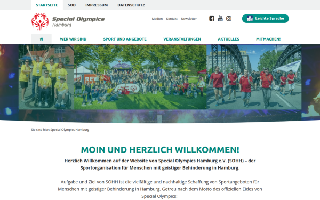320x200 pixels.
Task: Click the Moin und herzlich willkommen heading
Action: tap(160, 150)
